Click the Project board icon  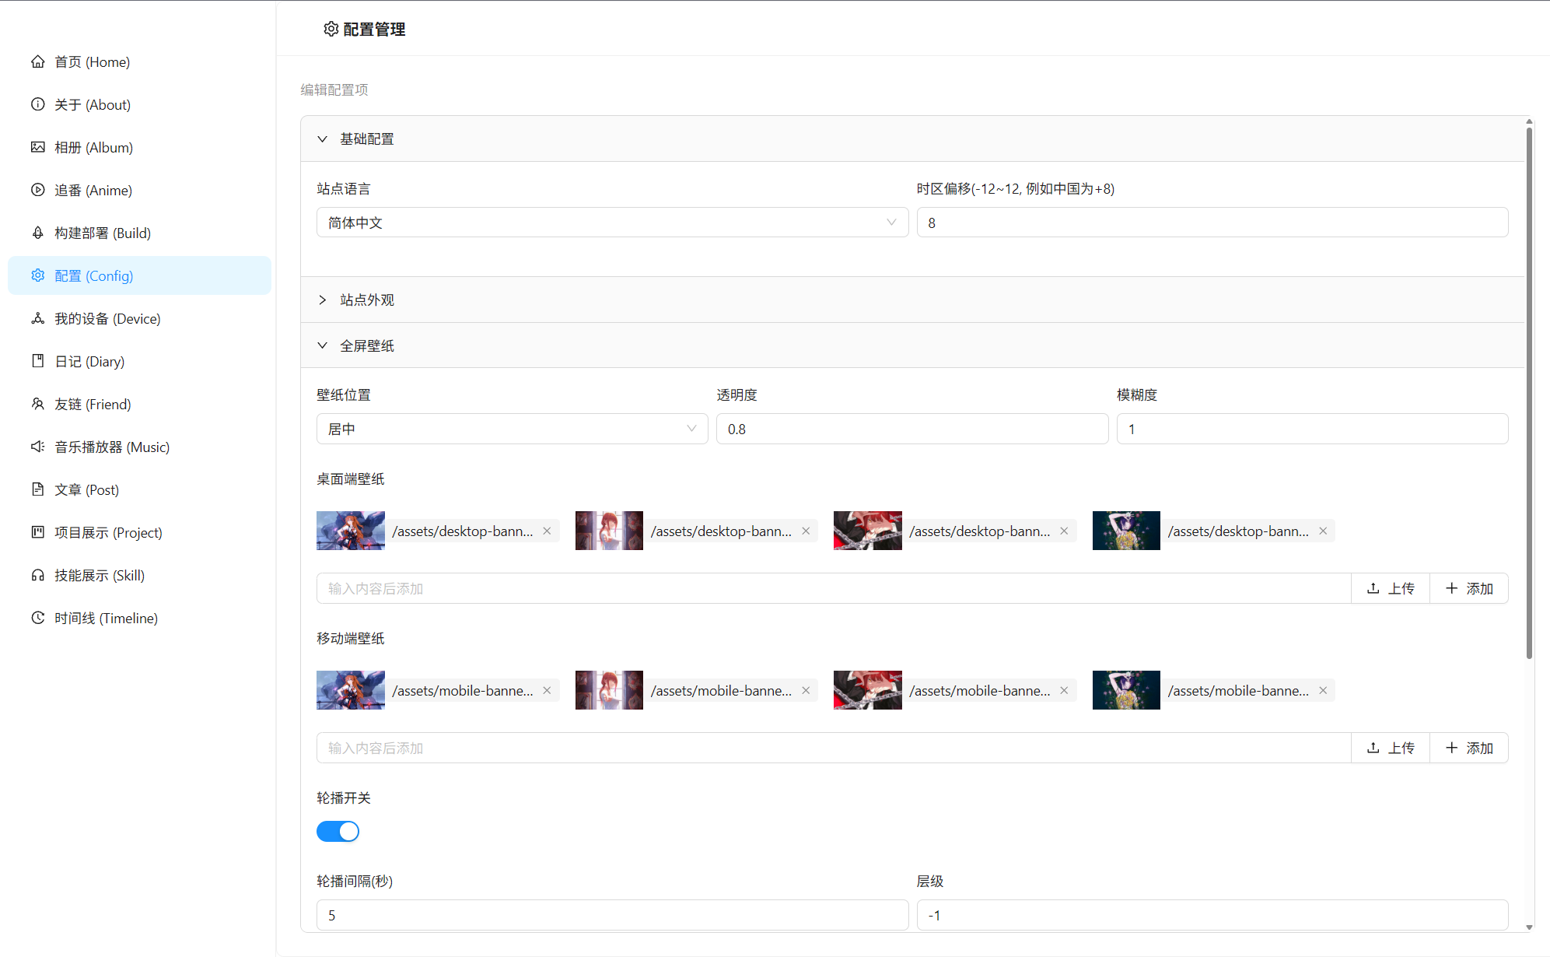[37, 532]
